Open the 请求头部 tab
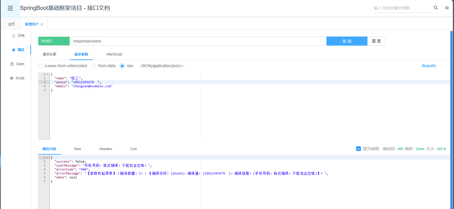Screen dimensions: 454x209 tap(49, 54)
